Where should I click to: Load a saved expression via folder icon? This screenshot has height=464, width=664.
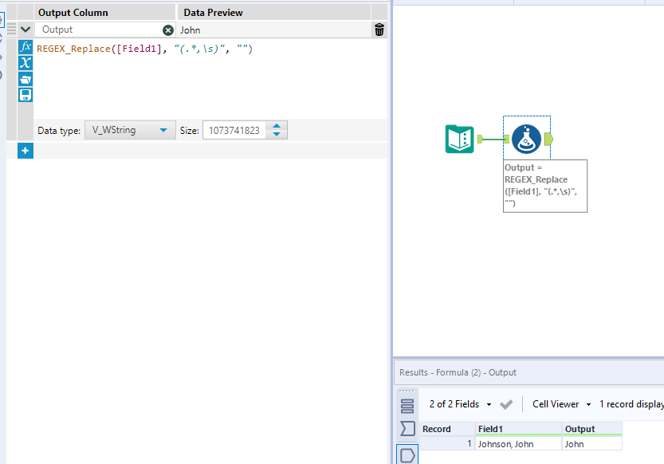tap(25, 79)
